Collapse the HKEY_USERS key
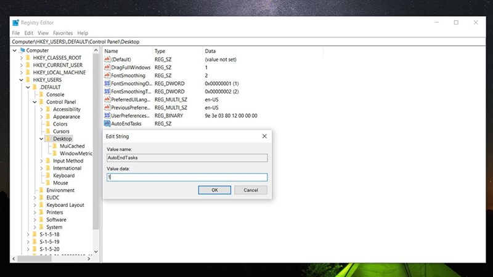The height and width of the screenshot is (277, 493). point(21,80)
